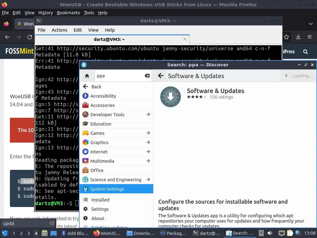Click Firefox back navigation arrow
317x238 pixels.
7,37
